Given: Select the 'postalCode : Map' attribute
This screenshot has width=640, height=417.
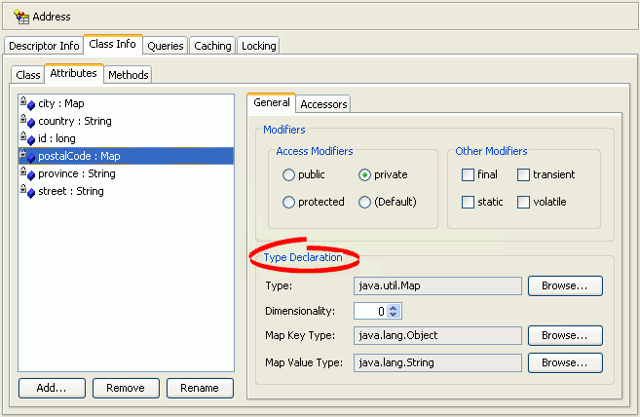Looking at the screenshot, I should (x=126, y=156).
